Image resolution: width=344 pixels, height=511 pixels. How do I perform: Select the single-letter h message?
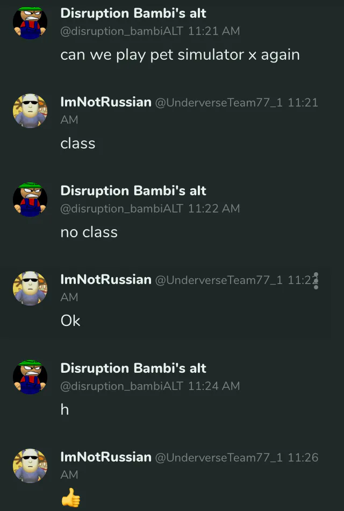pos(64,409)
